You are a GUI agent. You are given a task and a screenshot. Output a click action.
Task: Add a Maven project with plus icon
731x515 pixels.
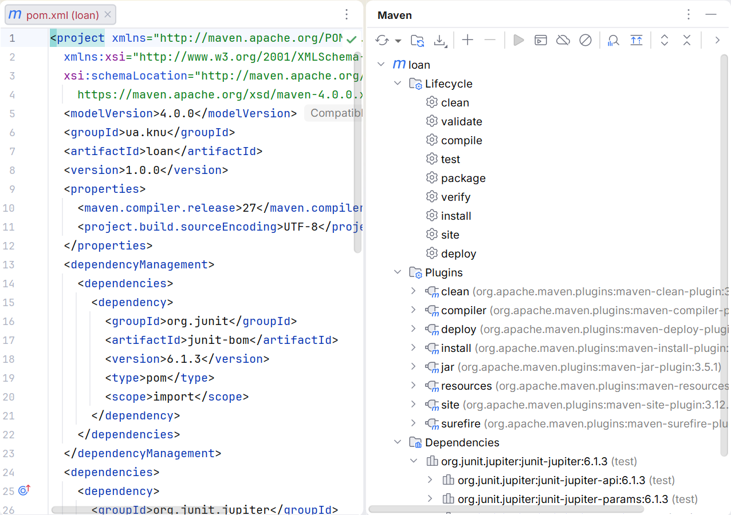(x=468, y=40)
